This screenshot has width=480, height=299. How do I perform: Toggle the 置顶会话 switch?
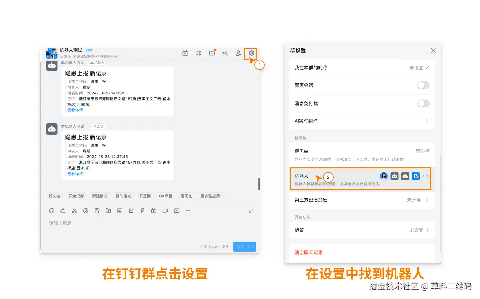[423, 86]
